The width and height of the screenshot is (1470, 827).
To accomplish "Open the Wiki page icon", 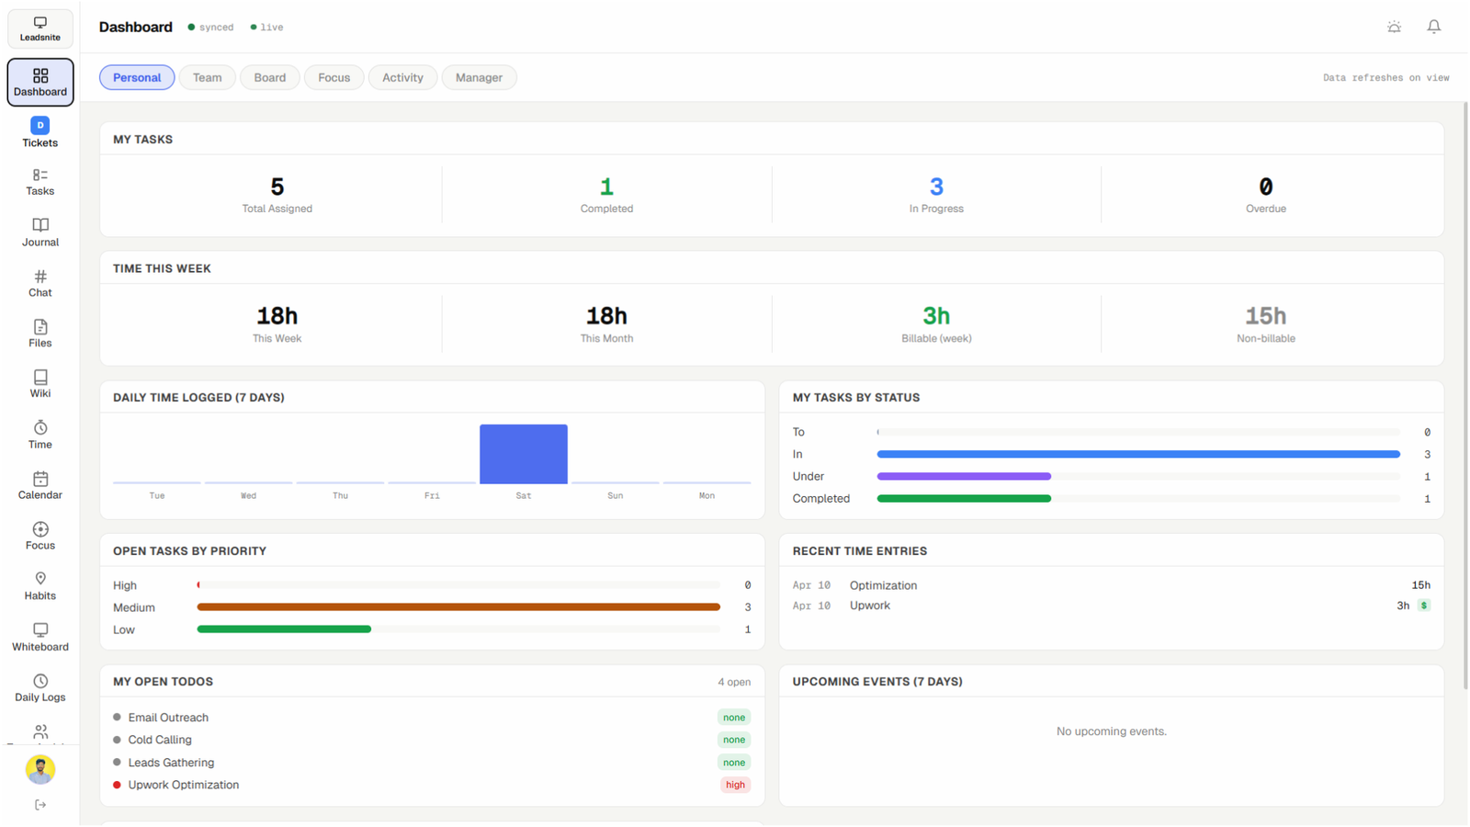I will pyautogui.click(x=40, y=378).
